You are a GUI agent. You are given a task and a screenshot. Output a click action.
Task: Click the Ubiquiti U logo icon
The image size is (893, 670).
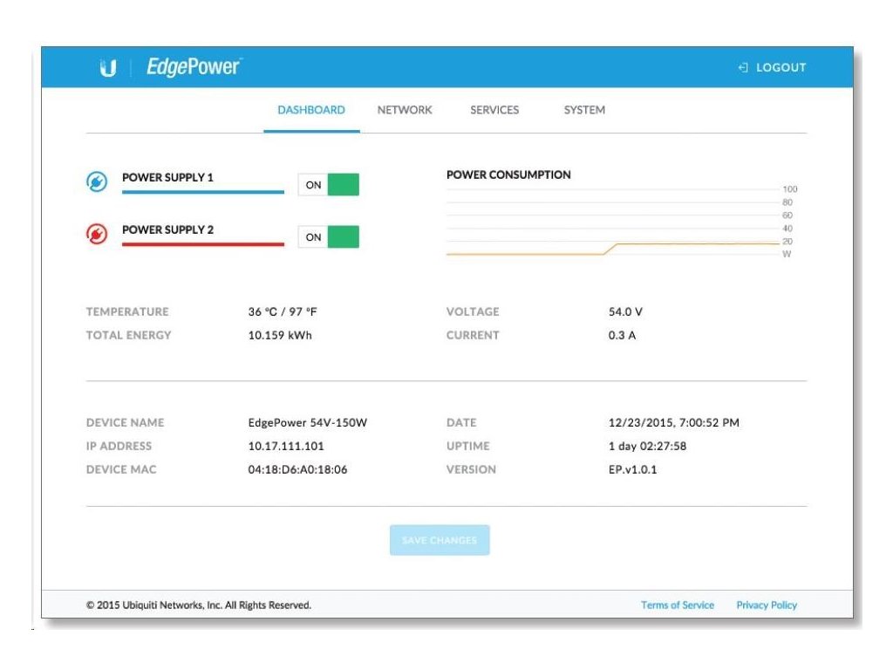coord(108,68)
